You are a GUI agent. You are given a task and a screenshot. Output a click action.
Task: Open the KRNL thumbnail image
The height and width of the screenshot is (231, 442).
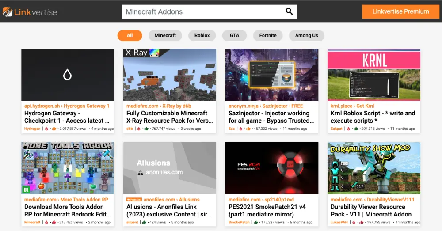coord(374,75)
